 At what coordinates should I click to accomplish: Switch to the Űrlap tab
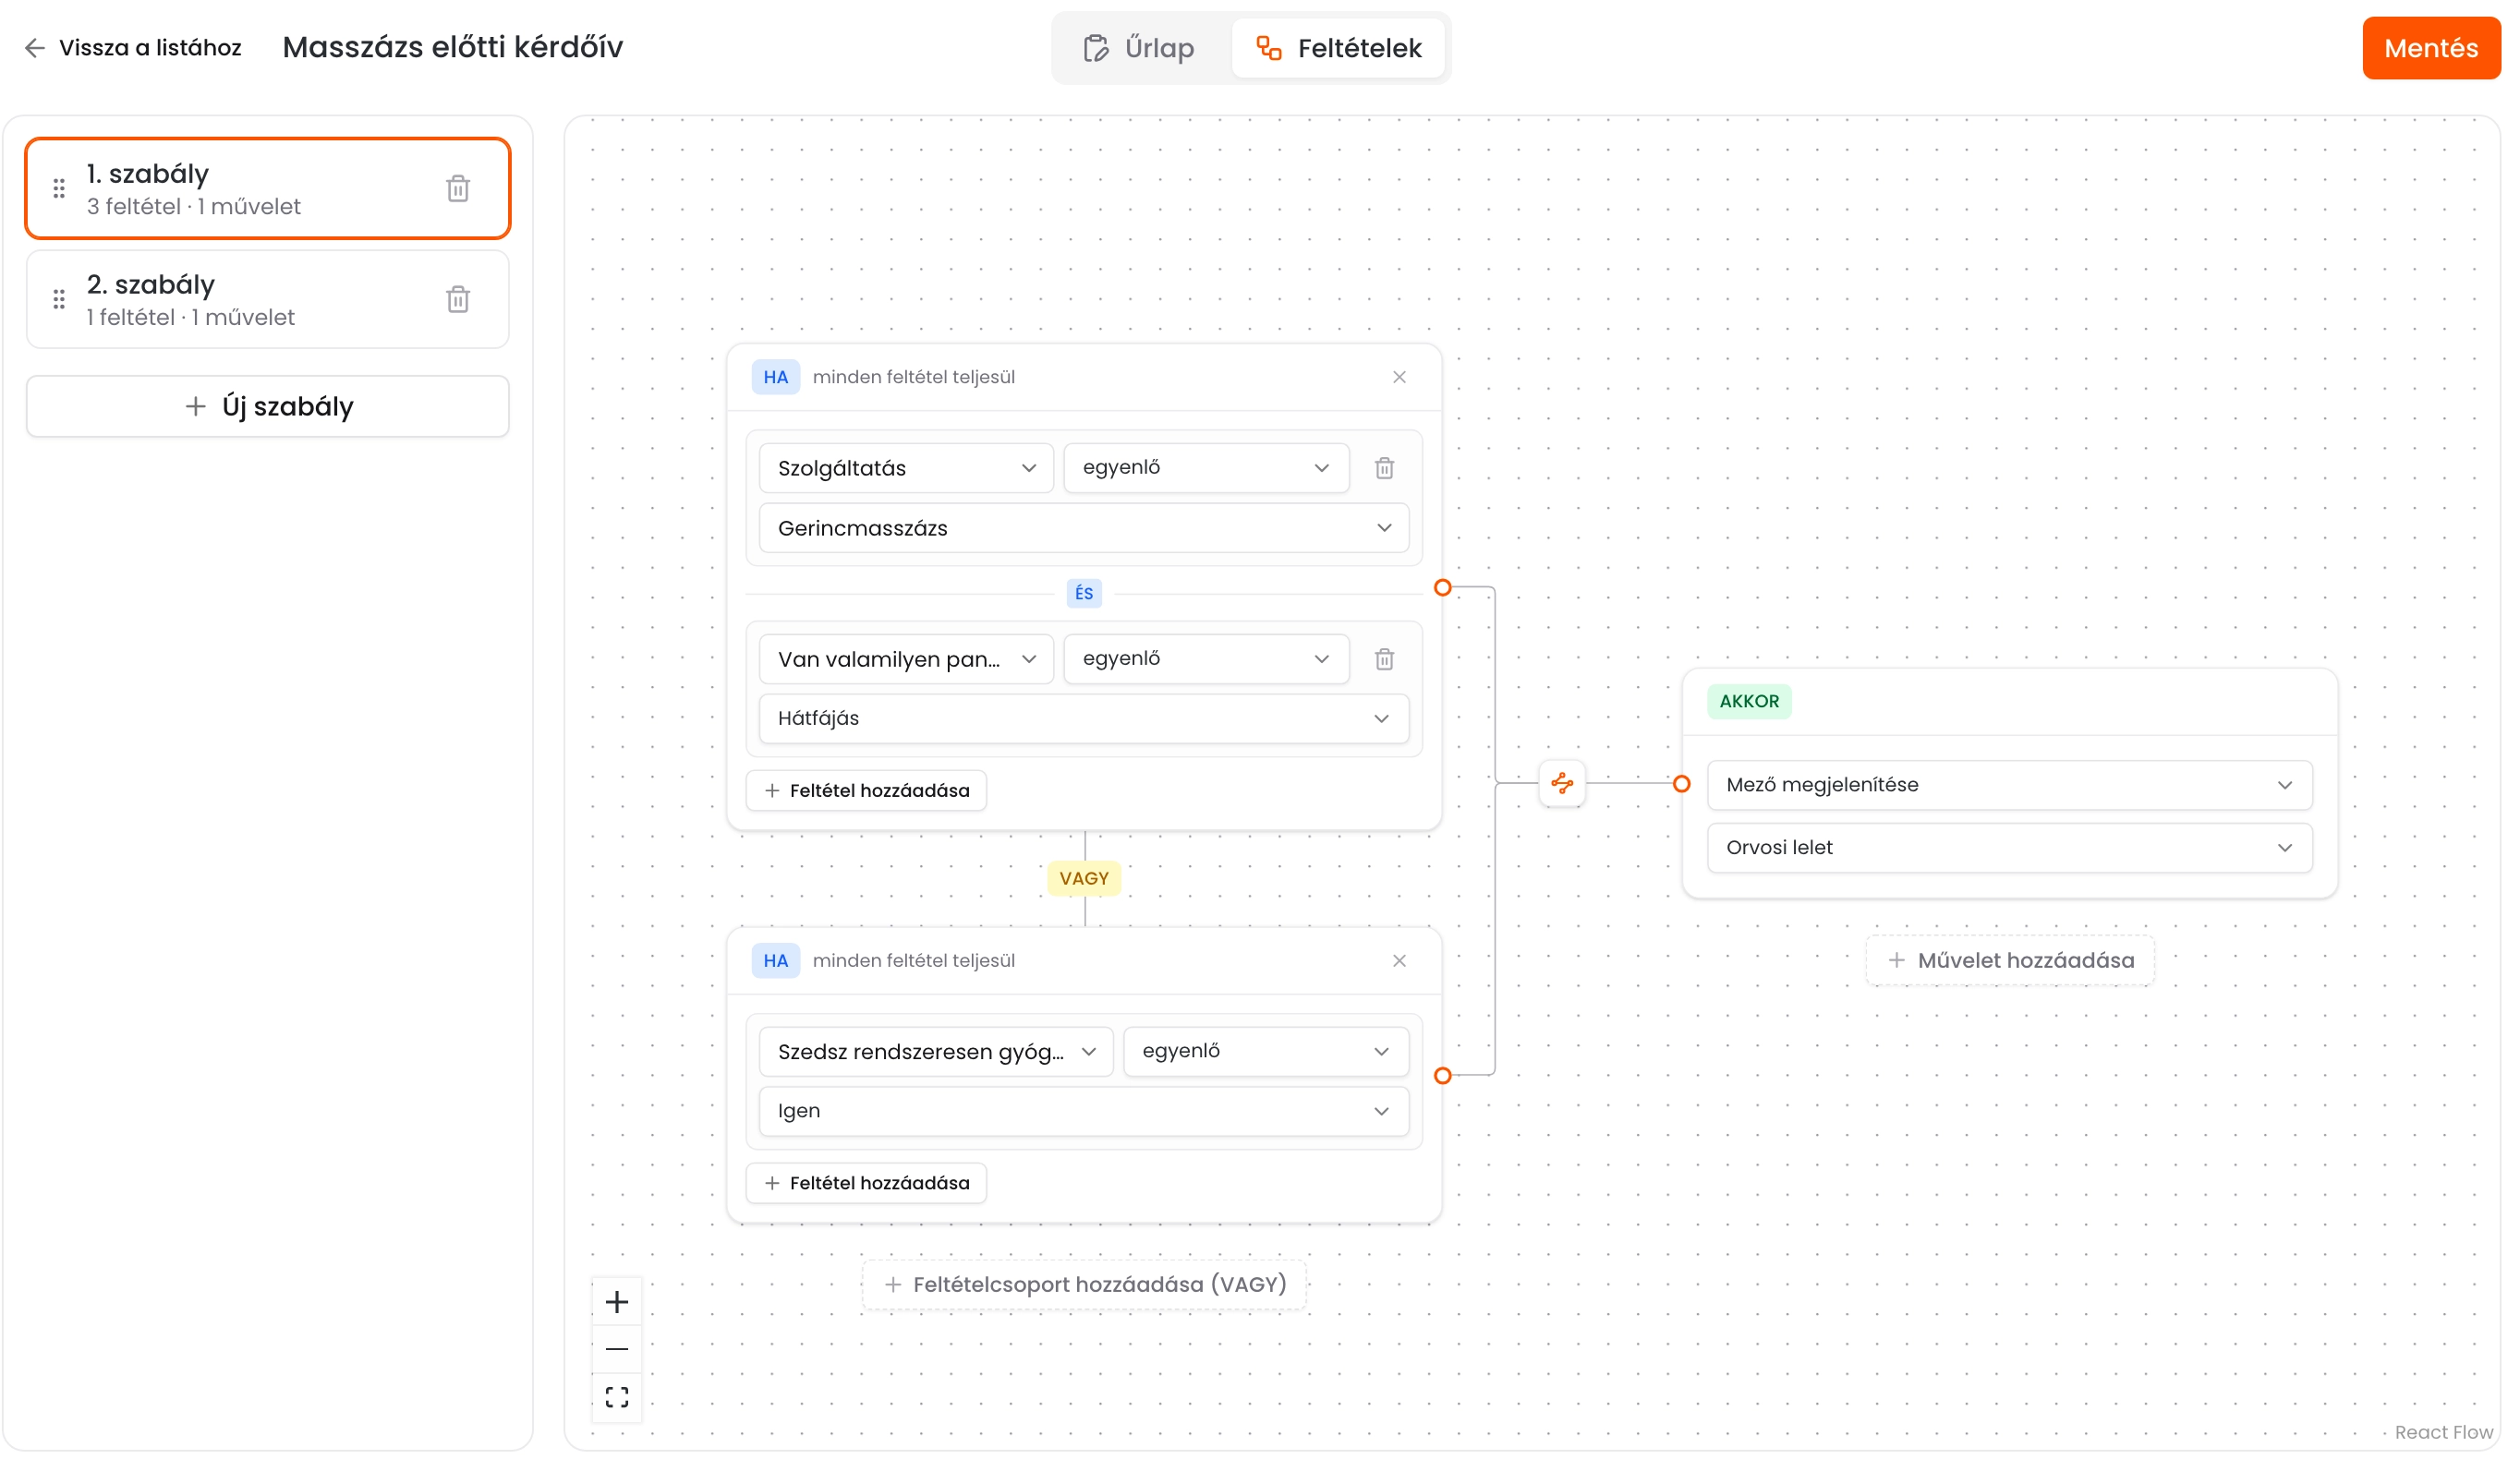pyautogui.click(x=1139, y=48)
